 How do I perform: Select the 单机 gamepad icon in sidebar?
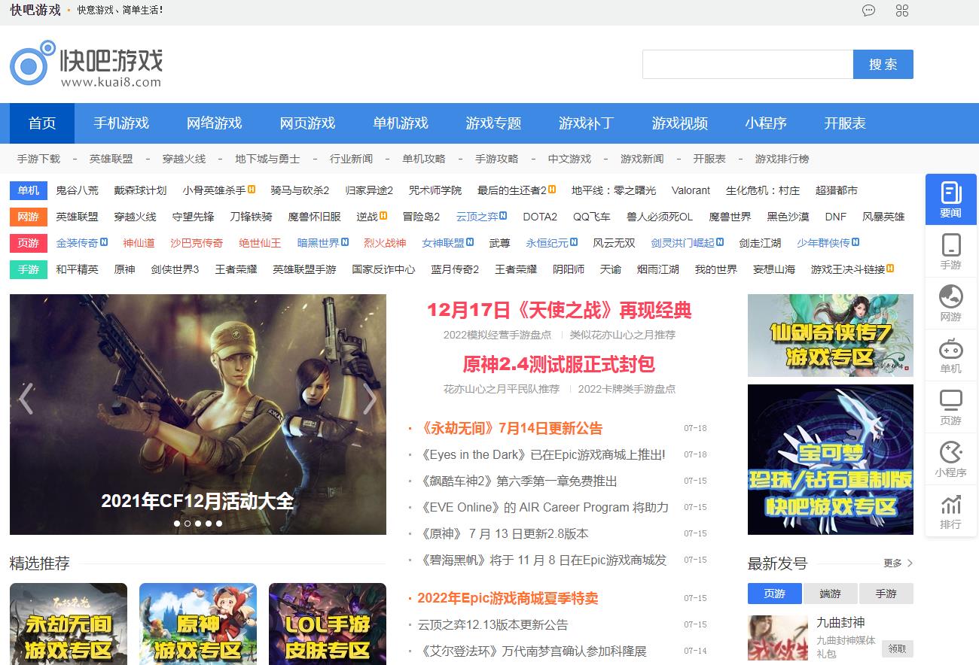click(951, 355)
